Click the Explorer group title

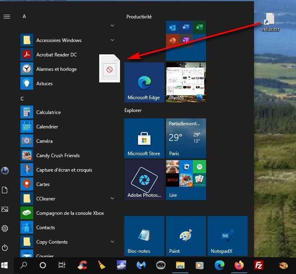133,110
